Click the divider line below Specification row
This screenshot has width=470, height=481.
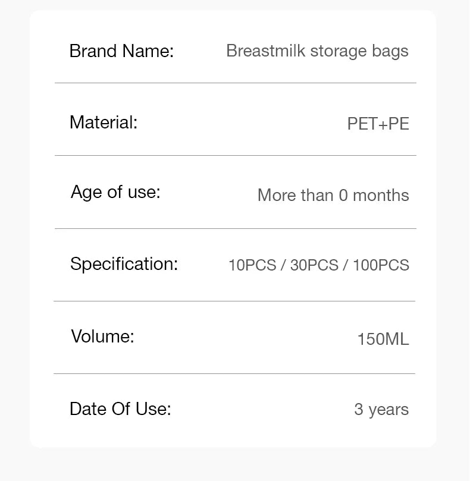(234, 301)
